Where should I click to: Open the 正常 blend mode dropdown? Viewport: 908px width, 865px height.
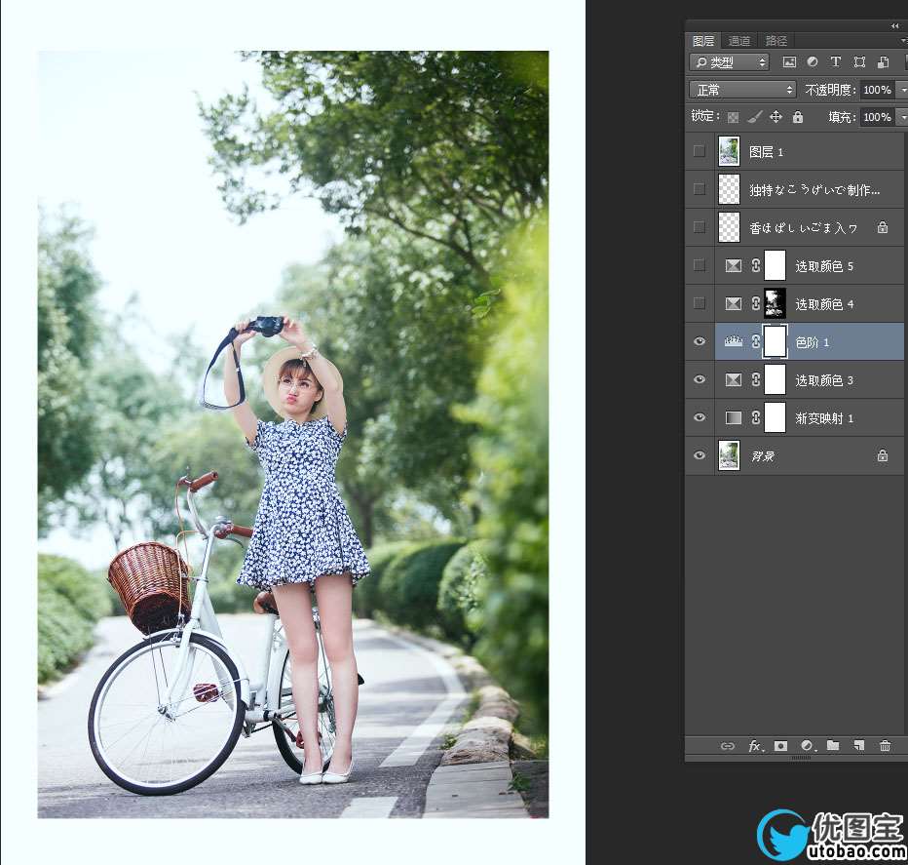[x=743, y=90]
